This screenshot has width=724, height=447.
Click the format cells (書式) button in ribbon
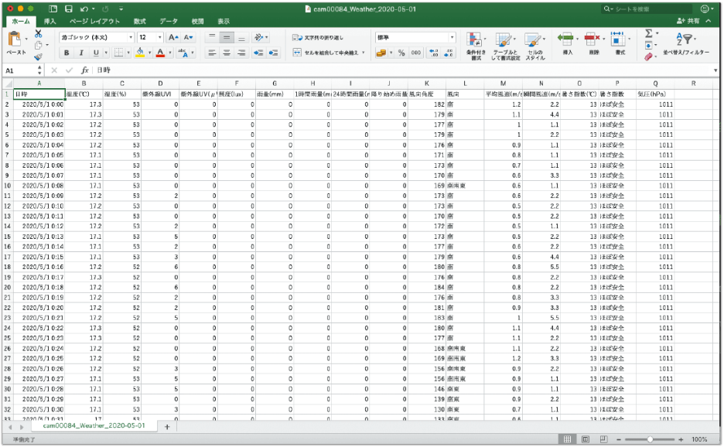620,44
